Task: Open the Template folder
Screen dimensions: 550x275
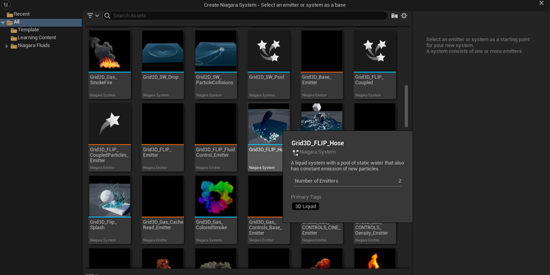Action: coord(28,30)
